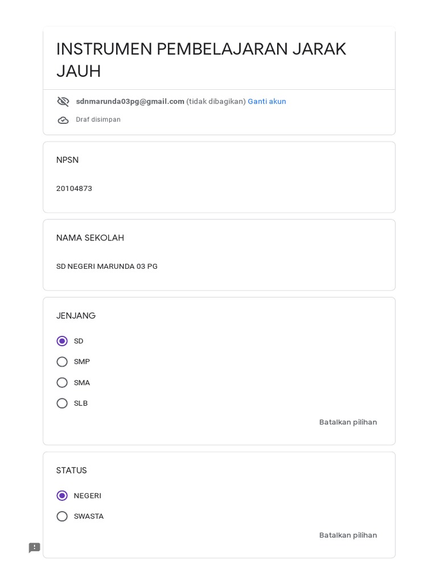The height and width of the screenshot is (582, 437).
Task: Select SWASTA school status
Action: pos(63,517)
